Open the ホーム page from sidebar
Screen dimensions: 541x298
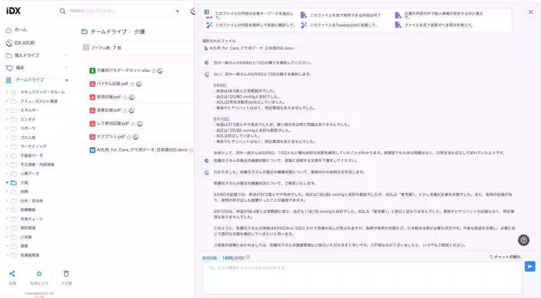[21, 30]
